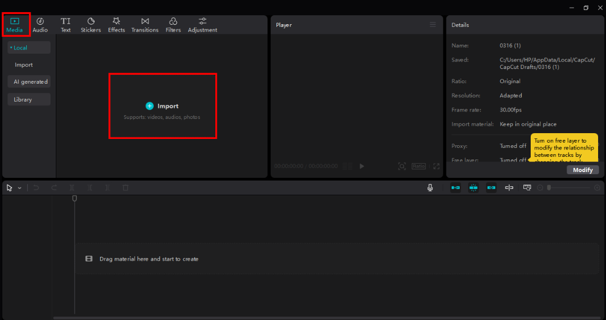This screenshot has height=320, width=606.
Task: Click the microphone Record voiceover icon
Action: point(430,188)
